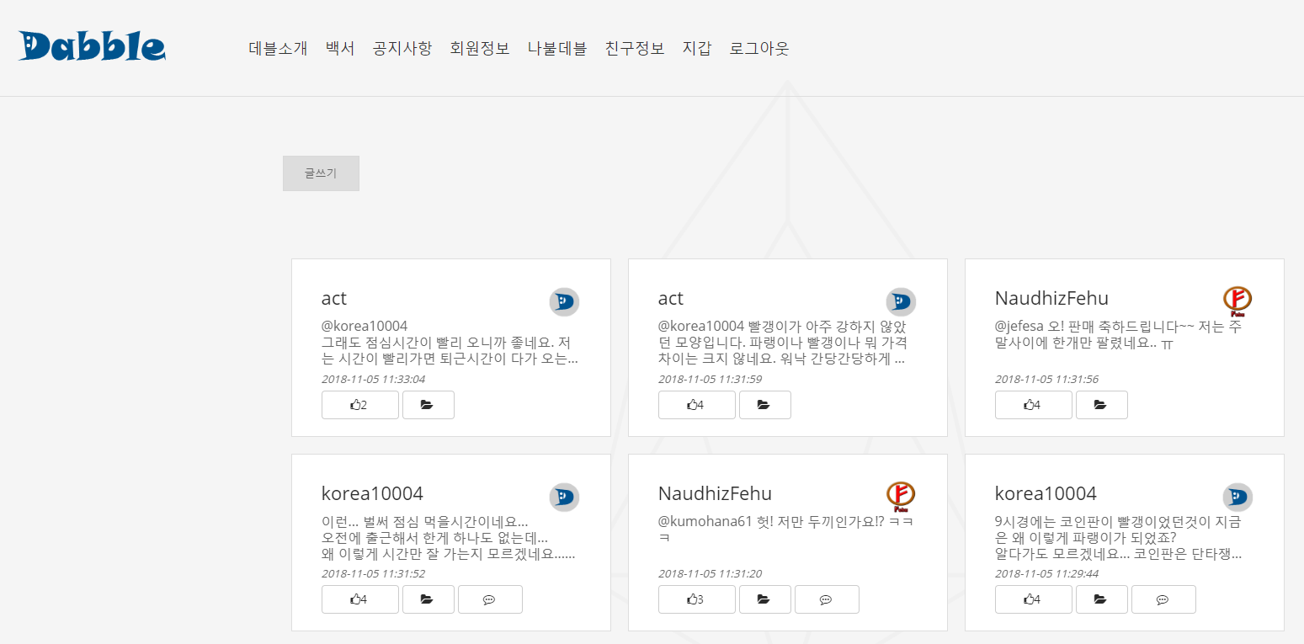Open folder icon on NaudhizFehu's sale post
Image resolution: width=1304 pixels, height=644 pixels.
[1101, 405]
